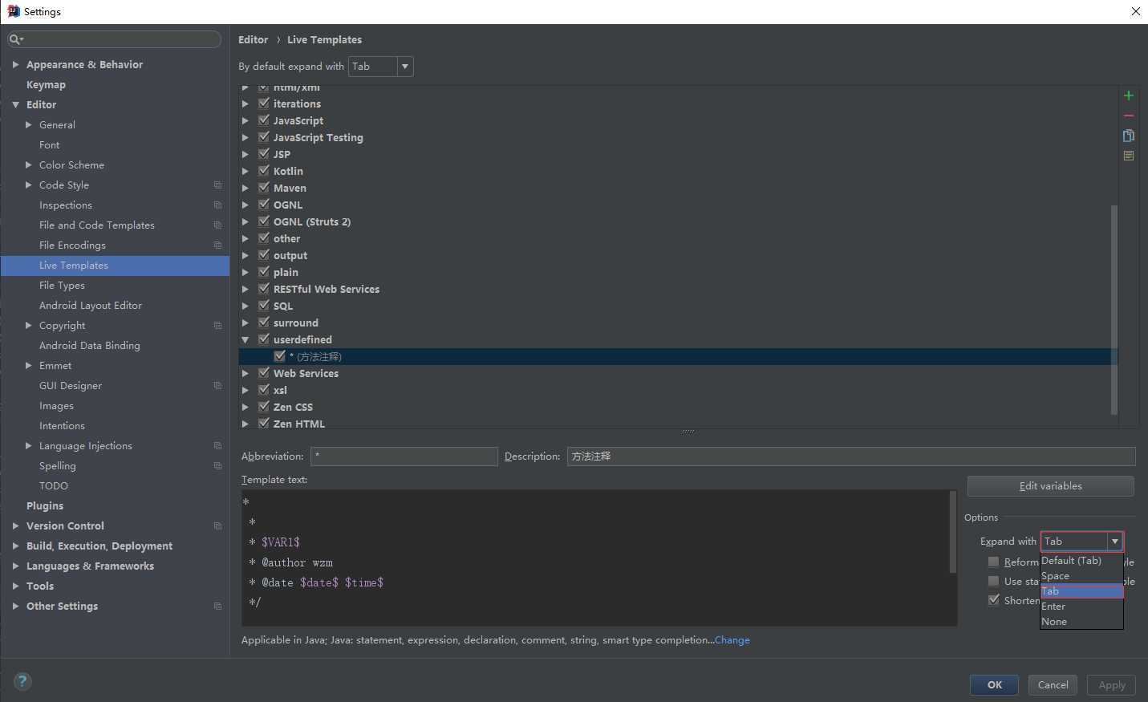This screenshot has height=702, width=1148.
Task: Click Editor in the breadcrumb
Action: (x=253, y=39)
